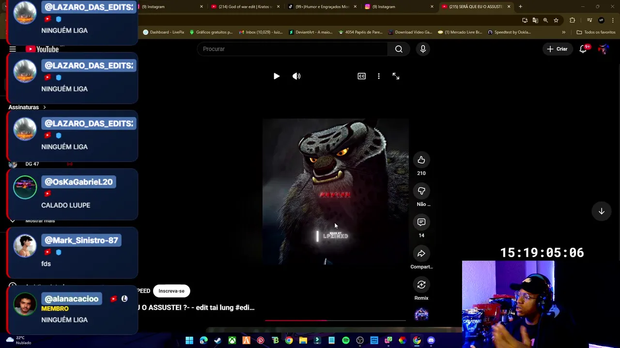Open the three-dot more options menu
The height and width of the screenshot is (348, 620).
click(x=379, y=76)
